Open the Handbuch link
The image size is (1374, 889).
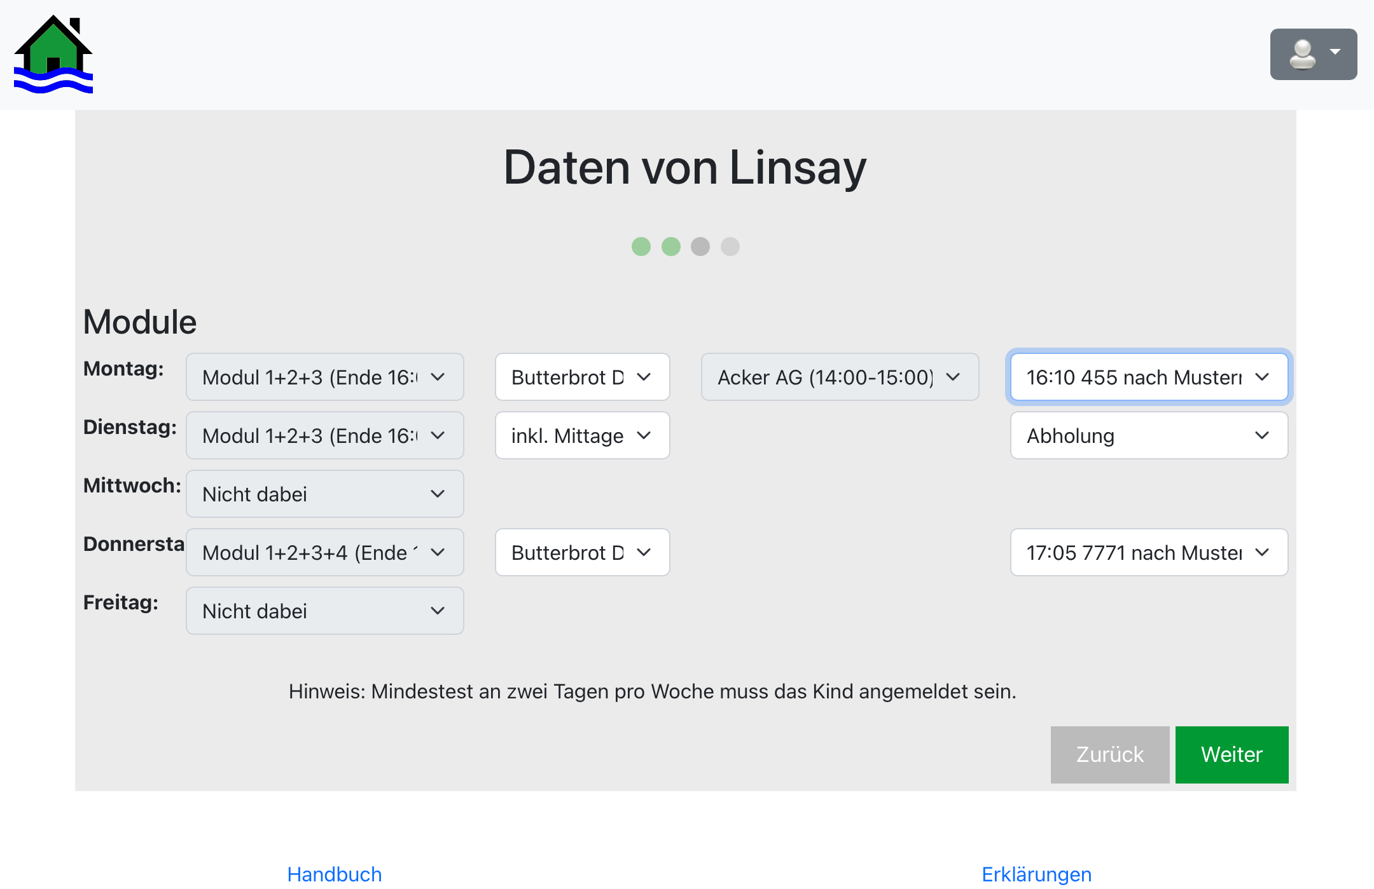pyautogui.click(x=334, y=874)
